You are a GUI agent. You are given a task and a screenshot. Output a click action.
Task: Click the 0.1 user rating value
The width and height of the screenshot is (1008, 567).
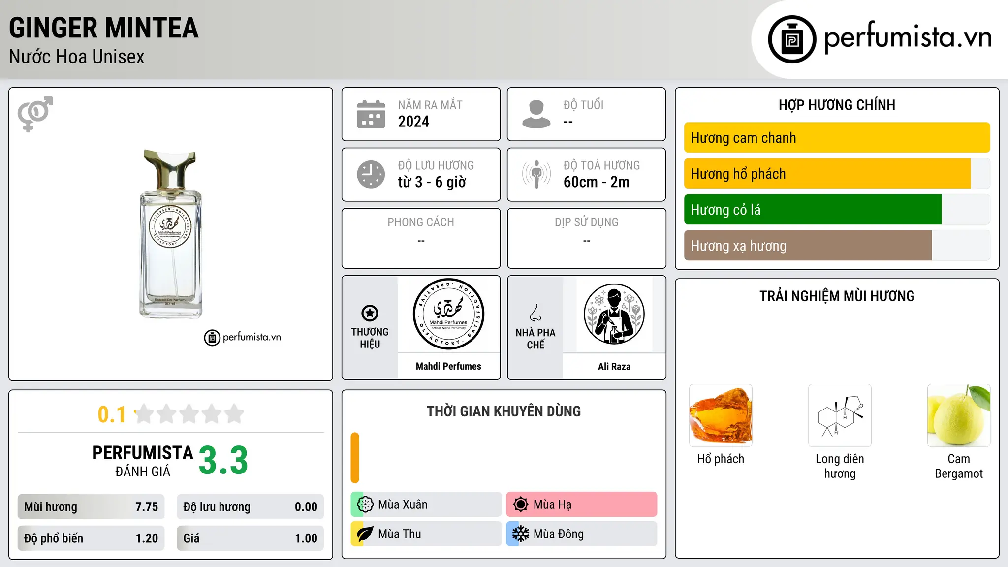click(112, 414)
